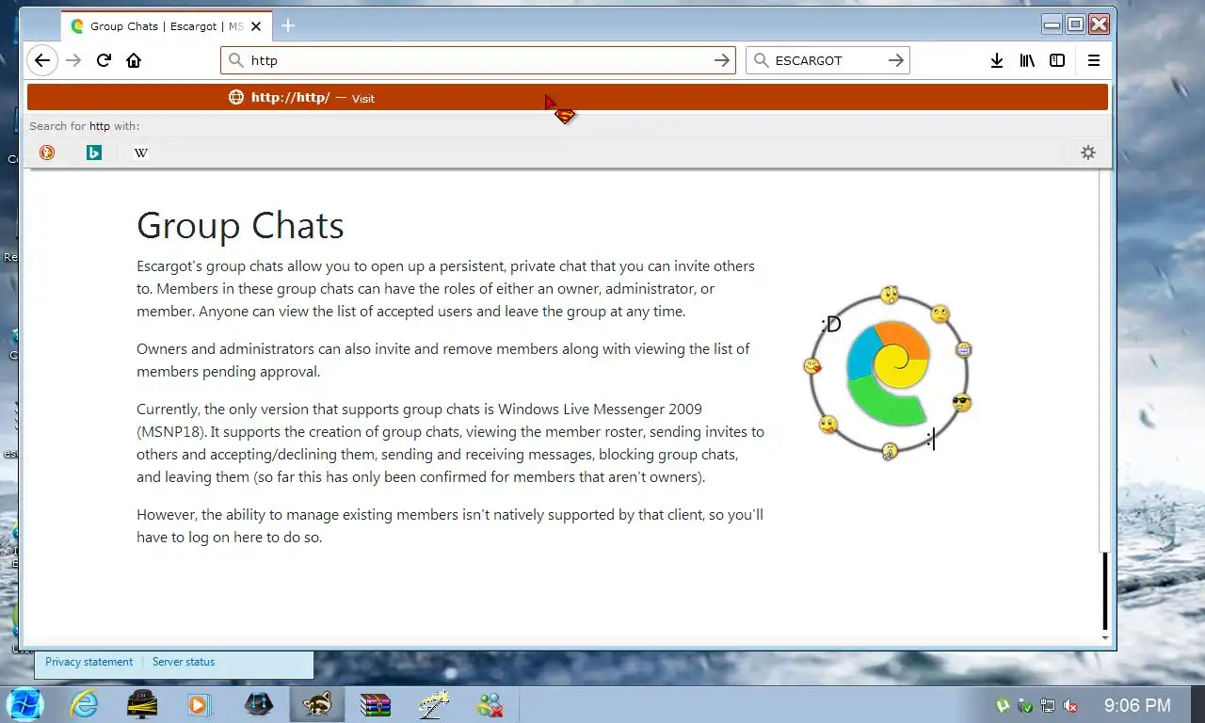Open the downloads panel

[x=997, y=60]
